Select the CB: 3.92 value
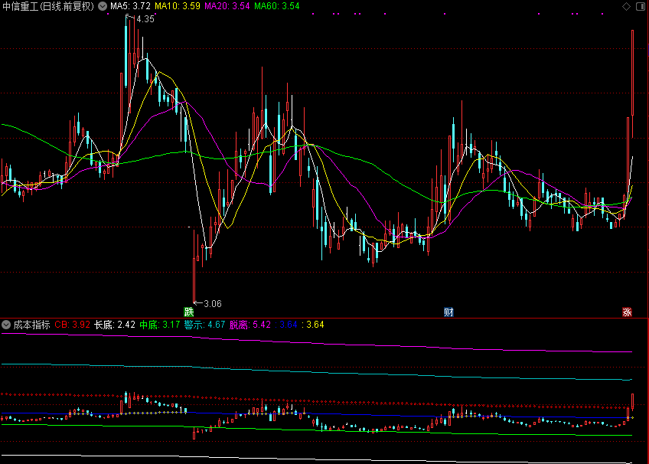649x464 pixels. pyautogui.click(x=73, y=325)
